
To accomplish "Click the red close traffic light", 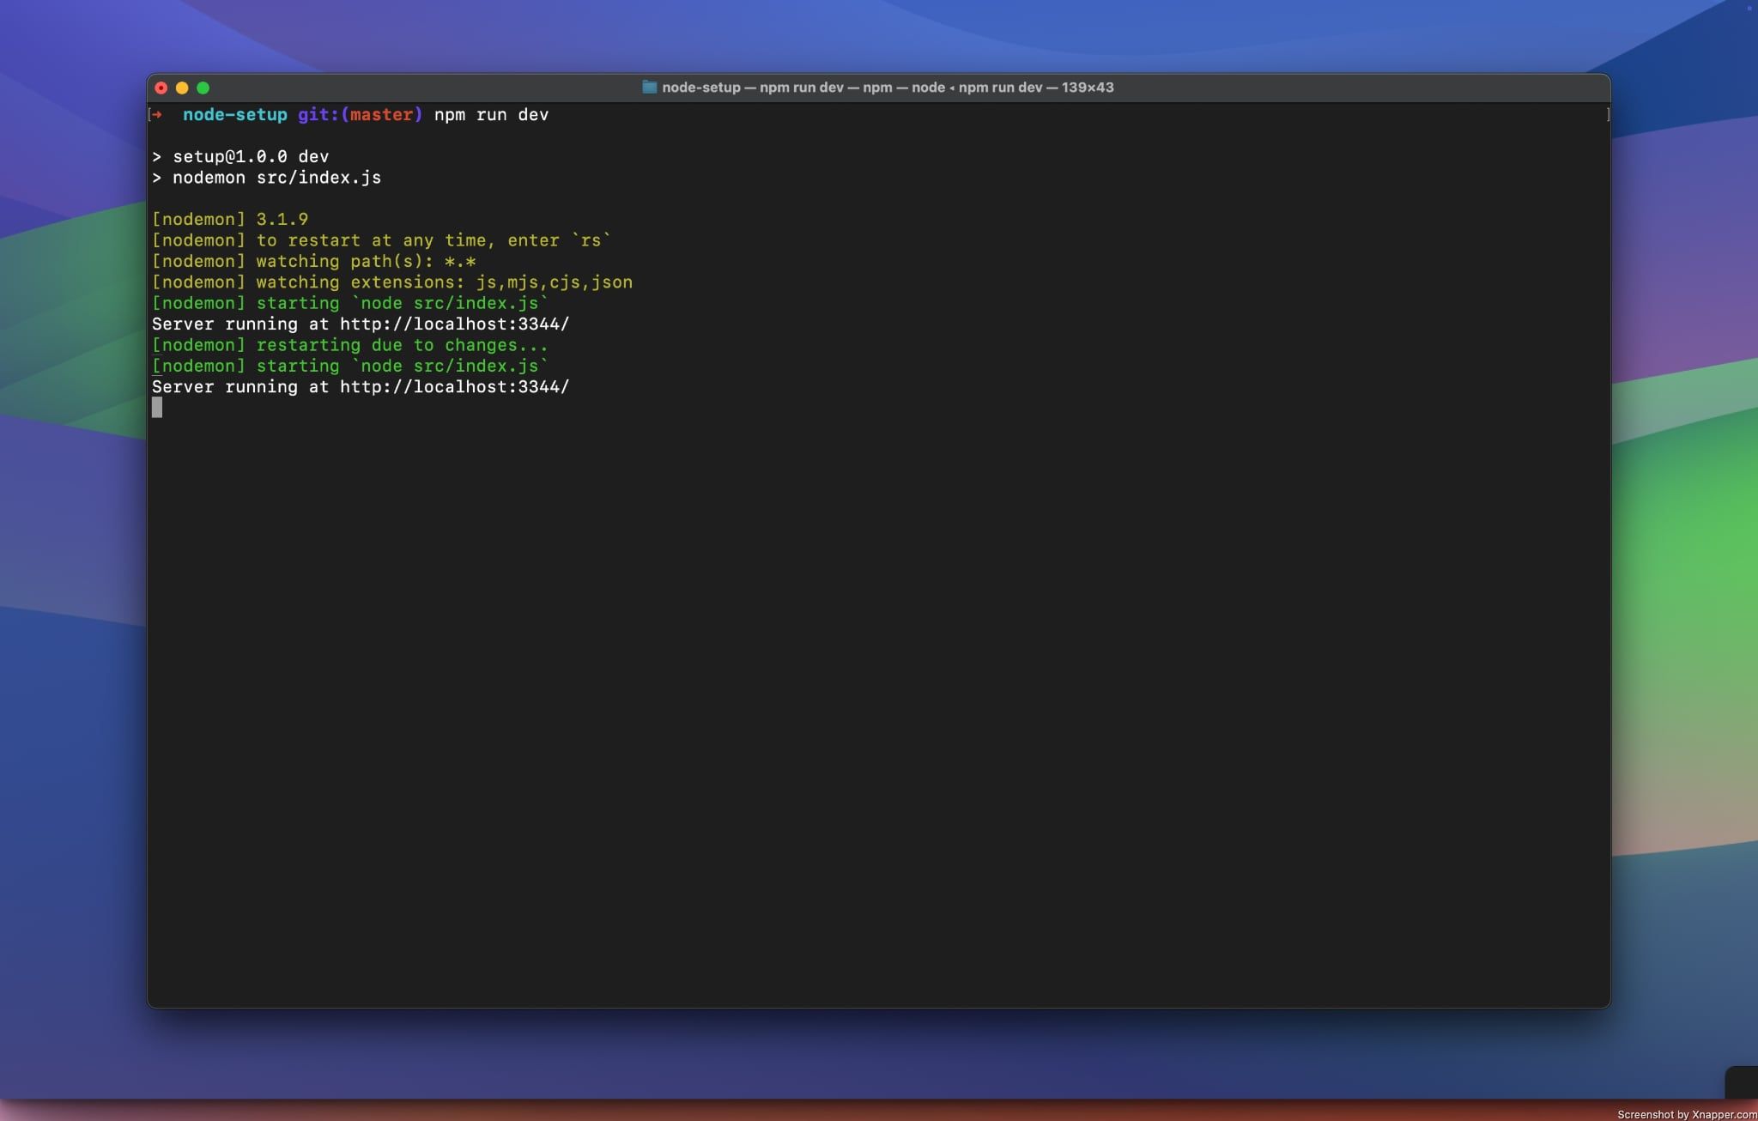I will tap(162, 88).
